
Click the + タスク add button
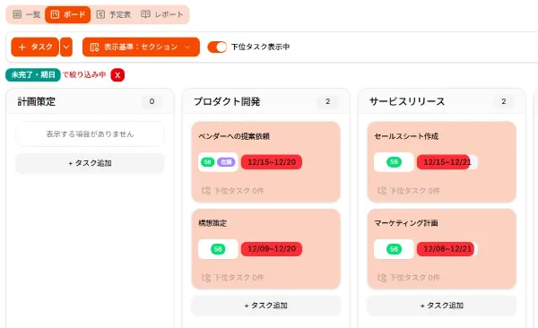[x=35, y=47]
